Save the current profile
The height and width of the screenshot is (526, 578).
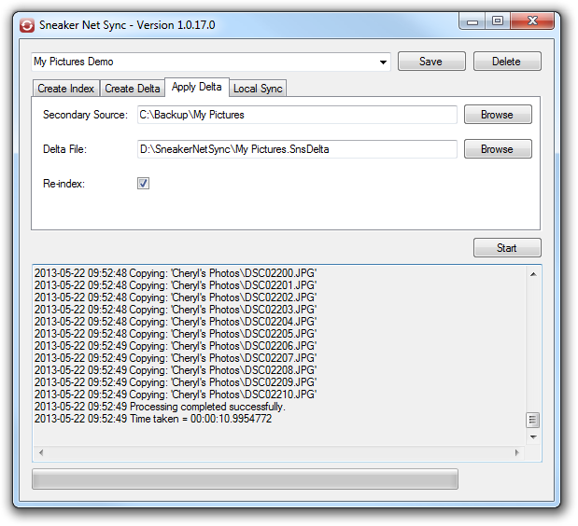[x=431, y=62]
